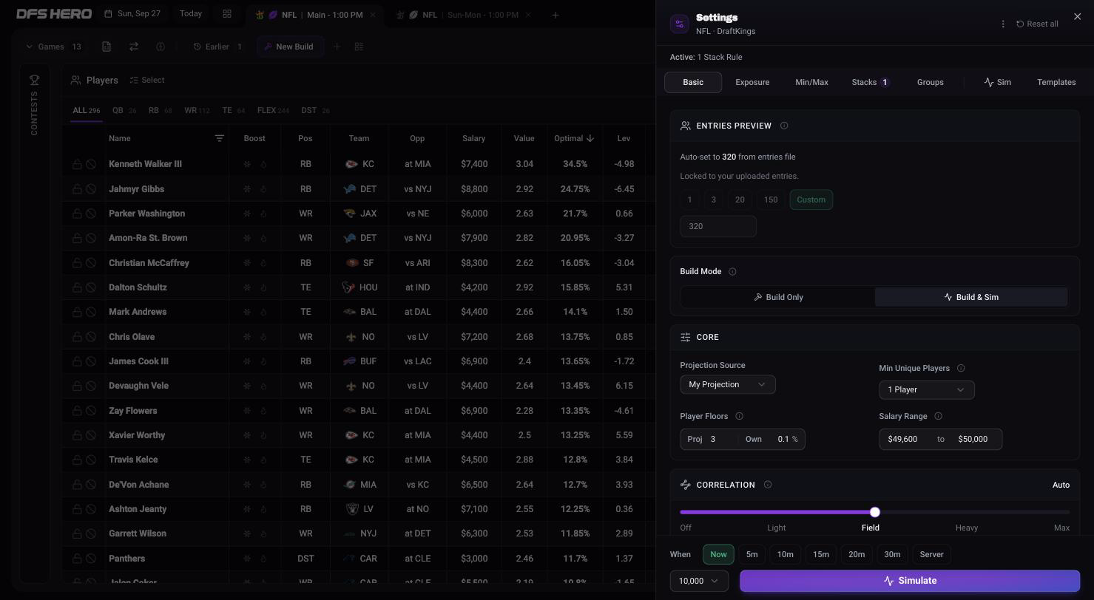Set correlation to the Heavy slider stop
1094x600 pixels.
[x=966, y=528]
